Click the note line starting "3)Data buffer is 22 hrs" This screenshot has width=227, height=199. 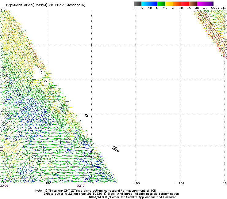111,194
